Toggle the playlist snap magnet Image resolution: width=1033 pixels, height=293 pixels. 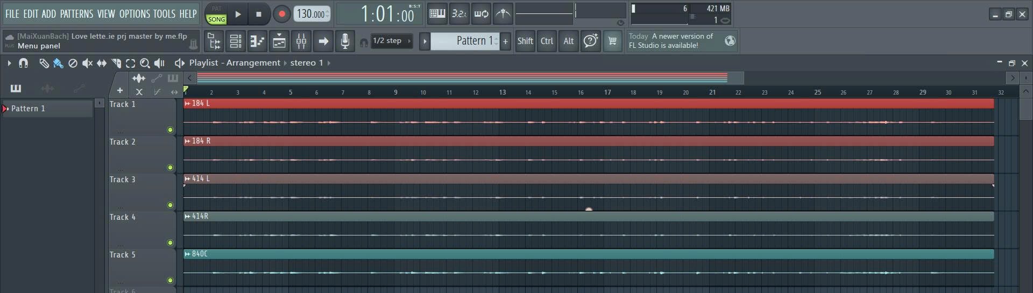point(23,63)
